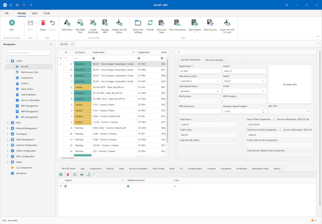Click the navigation search text field

[x=28, y=52]
